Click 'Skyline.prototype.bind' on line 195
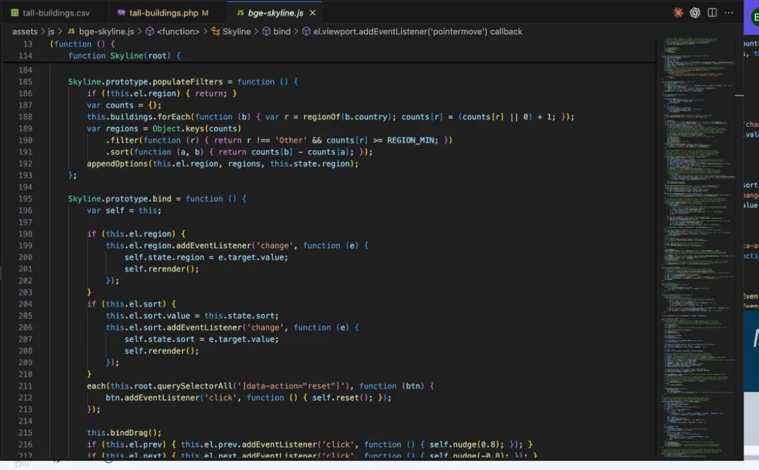The width and height of the screenshot is (759, 470). [119, 198]
